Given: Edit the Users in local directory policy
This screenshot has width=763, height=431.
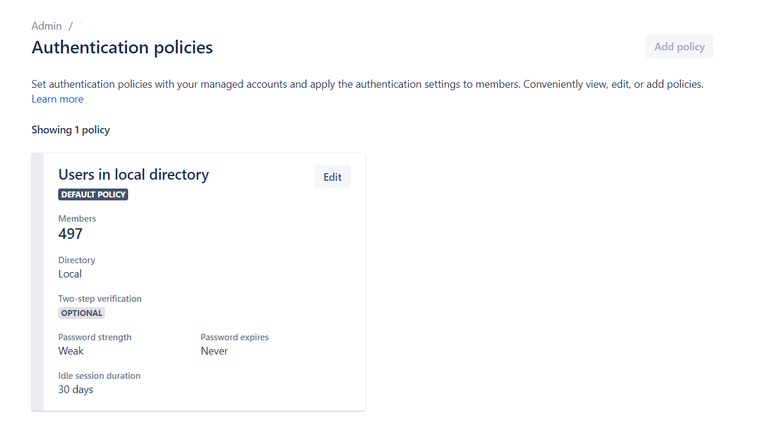Looking at the screenshot, I should 332,177.
